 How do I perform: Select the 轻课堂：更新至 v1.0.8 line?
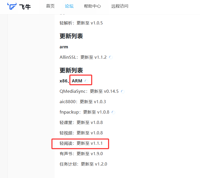(x=81, y=122)
